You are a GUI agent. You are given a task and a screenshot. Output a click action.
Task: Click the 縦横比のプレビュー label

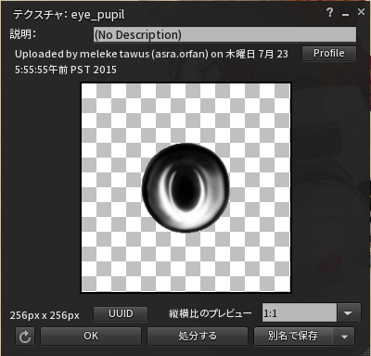click(x=211, y=313)
